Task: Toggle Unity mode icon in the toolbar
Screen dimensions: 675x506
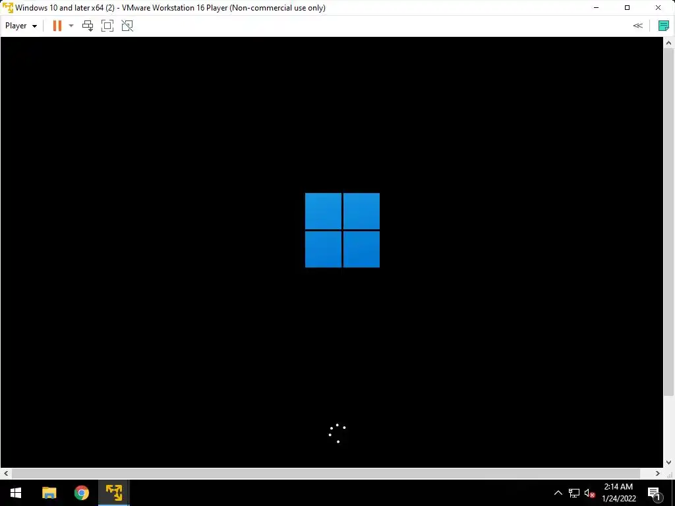Action: coord(127,26)
